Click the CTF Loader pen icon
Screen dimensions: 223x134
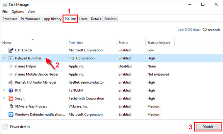coord(11,50)
